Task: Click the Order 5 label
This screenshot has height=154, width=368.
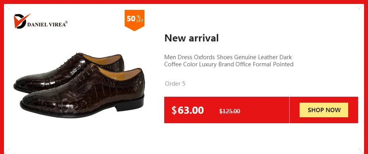Action: coord(175,84)
